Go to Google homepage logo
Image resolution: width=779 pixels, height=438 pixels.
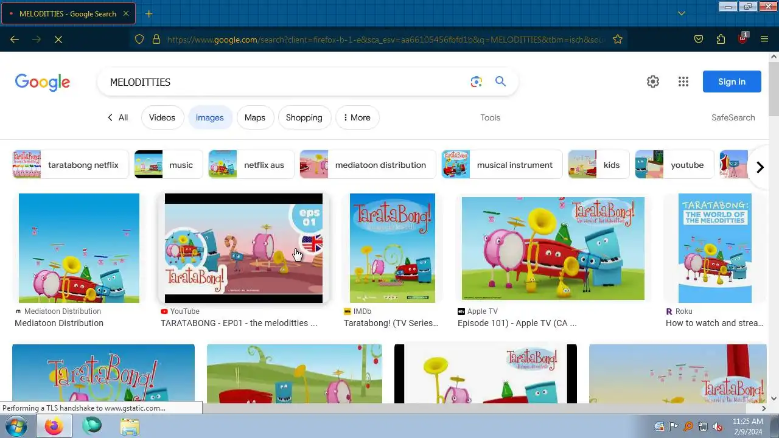(43, 82)
